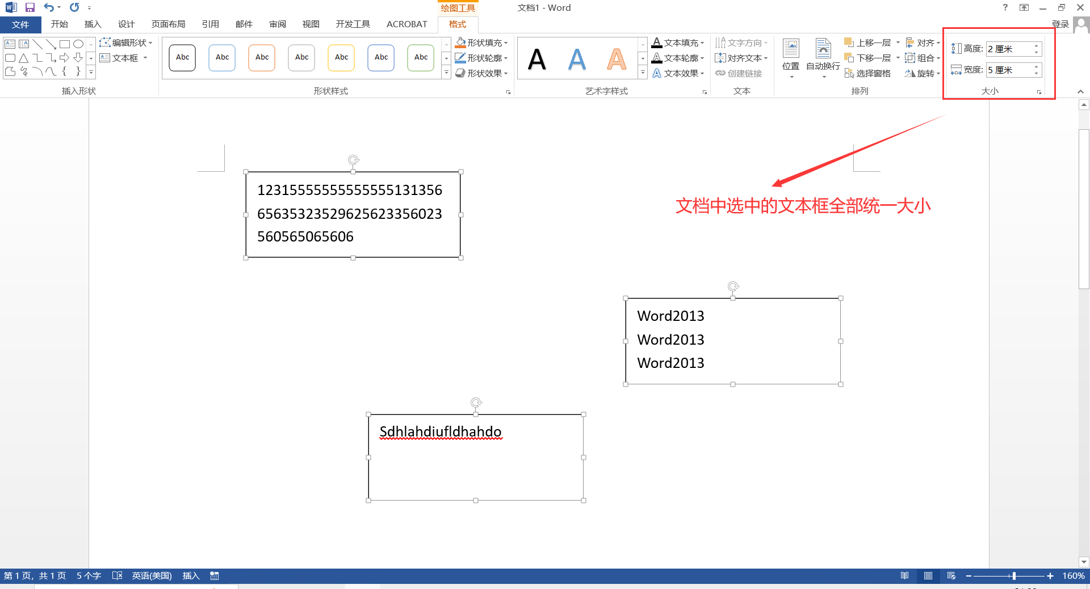Click the 位置 Position button

[791, 58]
